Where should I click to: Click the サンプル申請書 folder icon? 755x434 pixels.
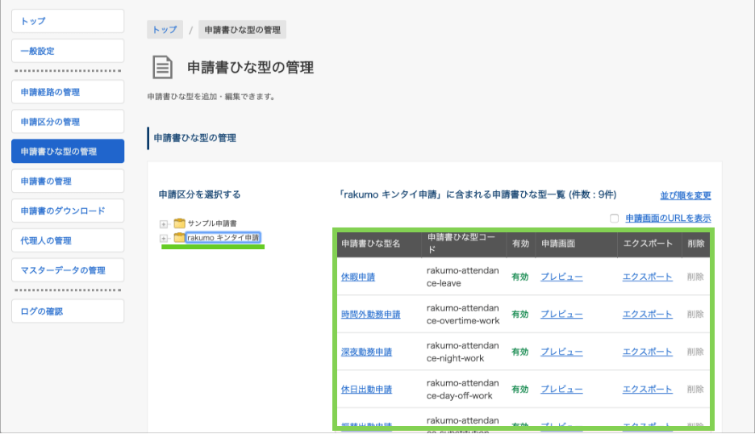[x=180, y=223]
